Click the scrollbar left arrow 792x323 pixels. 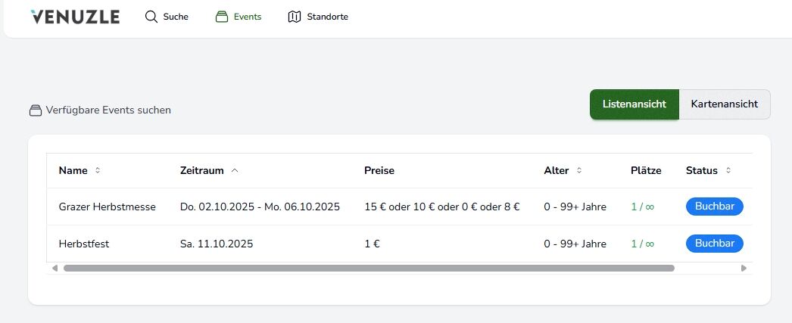tap(54, 268)
